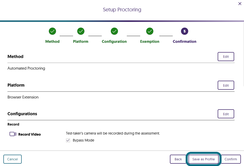Click the step 5 Confirmation circle
244x166 pixels.
pyautogui.click(x=185, y=31)
